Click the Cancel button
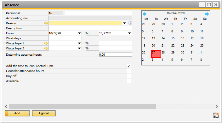Image resolution: width=222 pixels, height=123 pixels. [44, 113]
